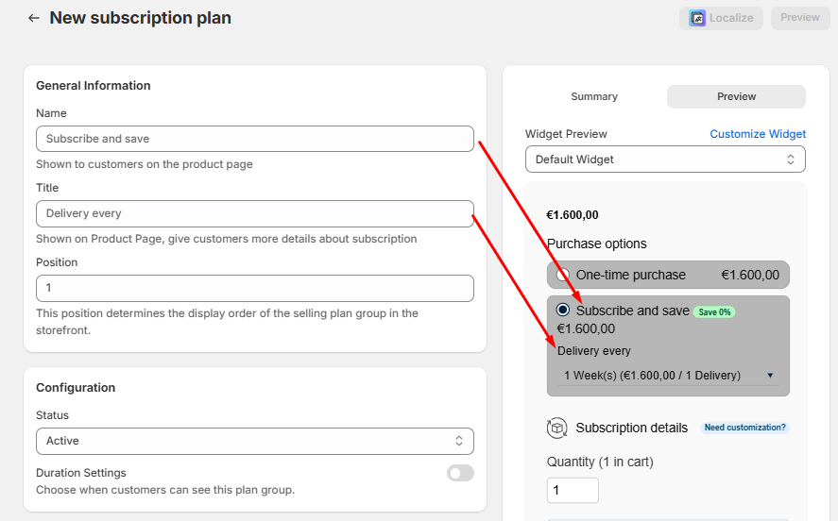
Task: Select Subscribe and save radio option
Action: tap(563, 311)
